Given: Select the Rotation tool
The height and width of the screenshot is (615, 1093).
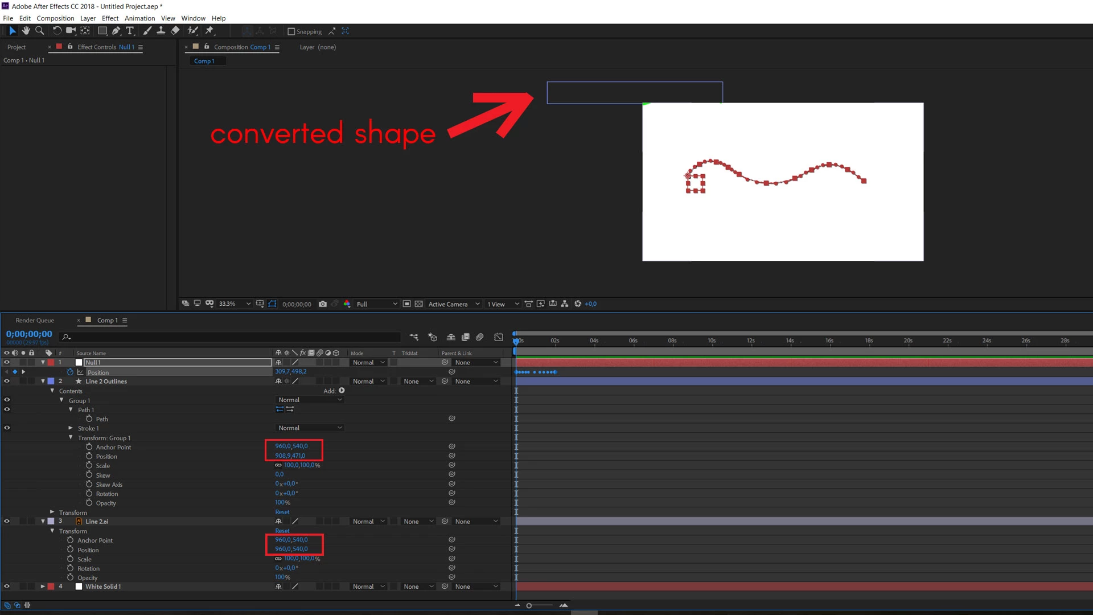Looking at the screenshot, I should pyautogui.click(x=56, y=31).
